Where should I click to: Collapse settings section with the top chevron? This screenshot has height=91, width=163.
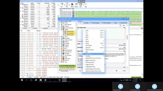click(x=127, y=25)
